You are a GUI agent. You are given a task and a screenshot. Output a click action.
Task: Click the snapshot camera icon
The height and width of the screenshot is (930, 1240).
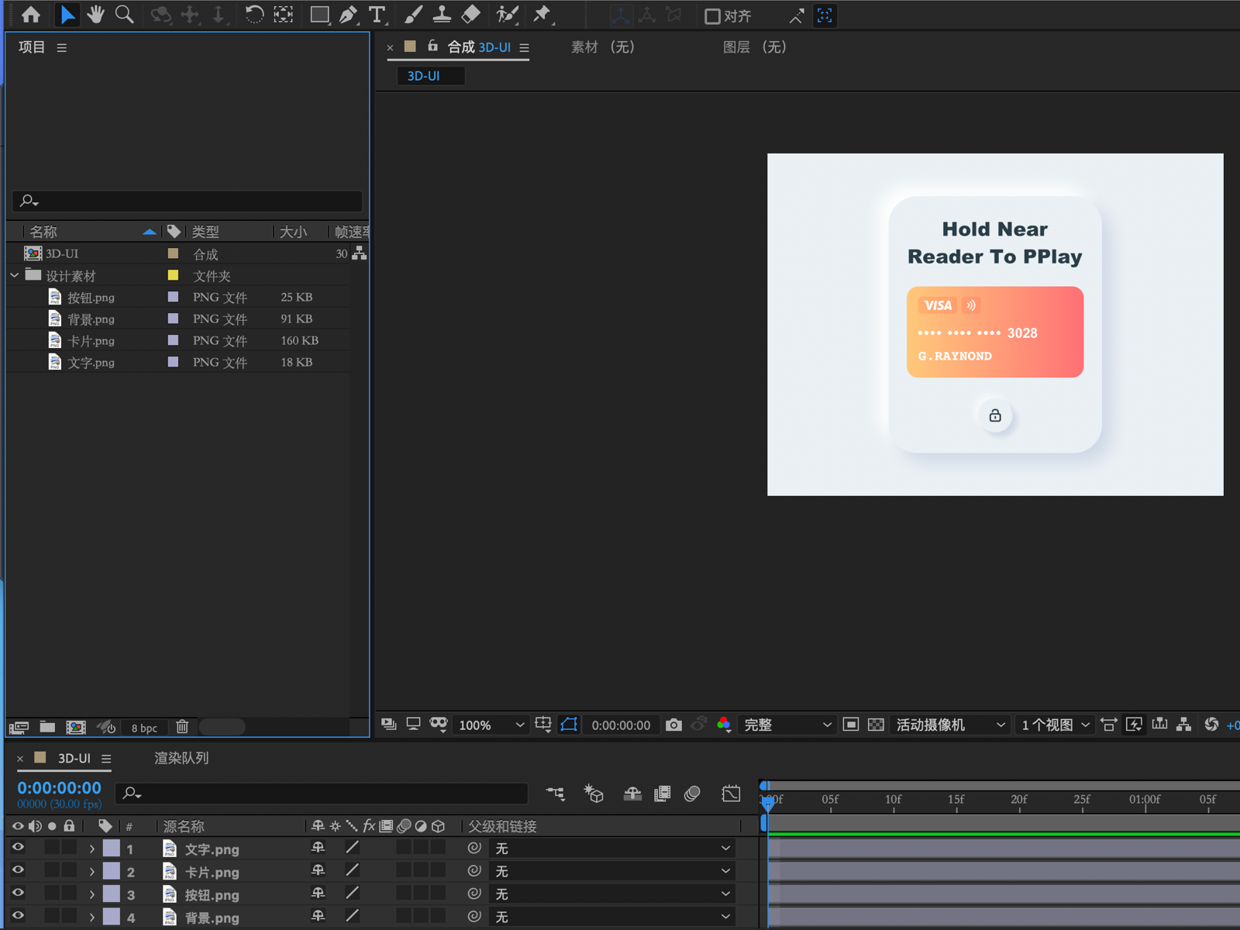pyautogui.click(x=673, y=725)
